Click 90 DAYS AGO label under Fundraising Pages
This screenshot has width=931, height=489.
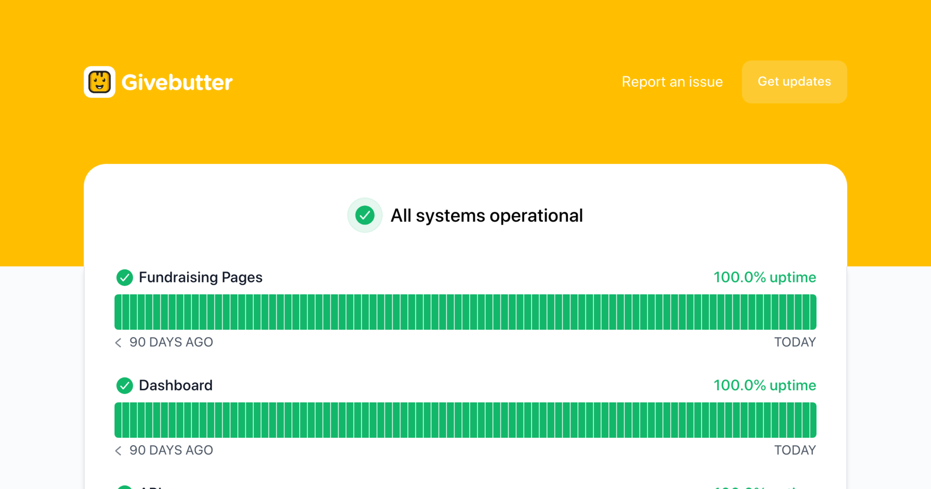[x=171, y=342]
